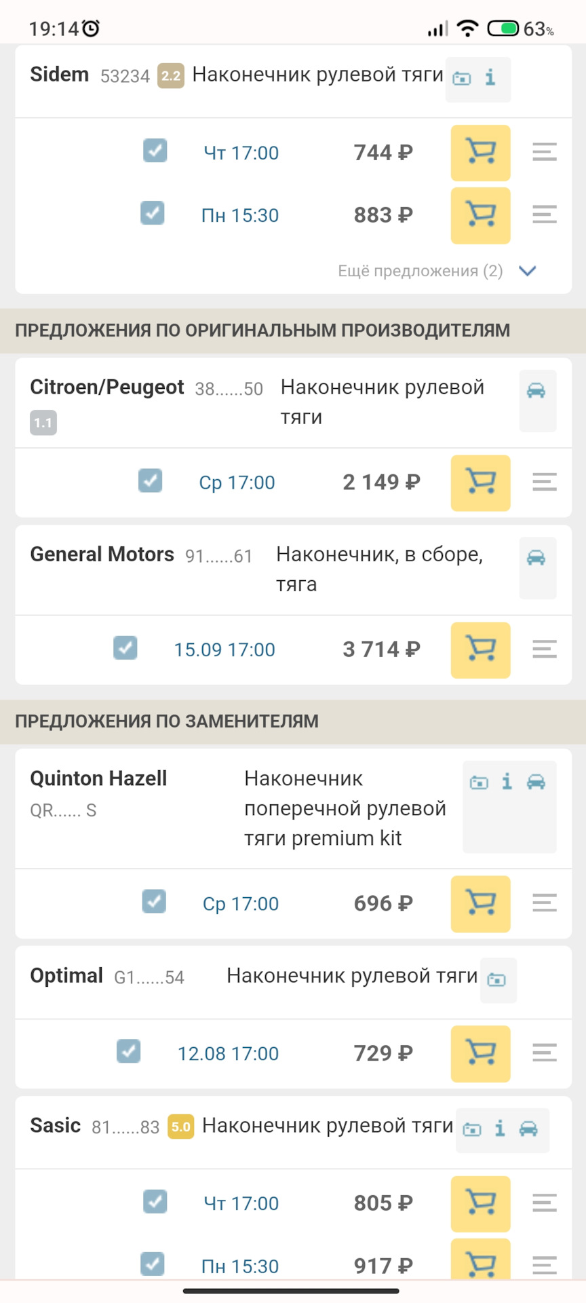Open the options menu for the Sasic 805 ₽ offer

point(544,1203)
